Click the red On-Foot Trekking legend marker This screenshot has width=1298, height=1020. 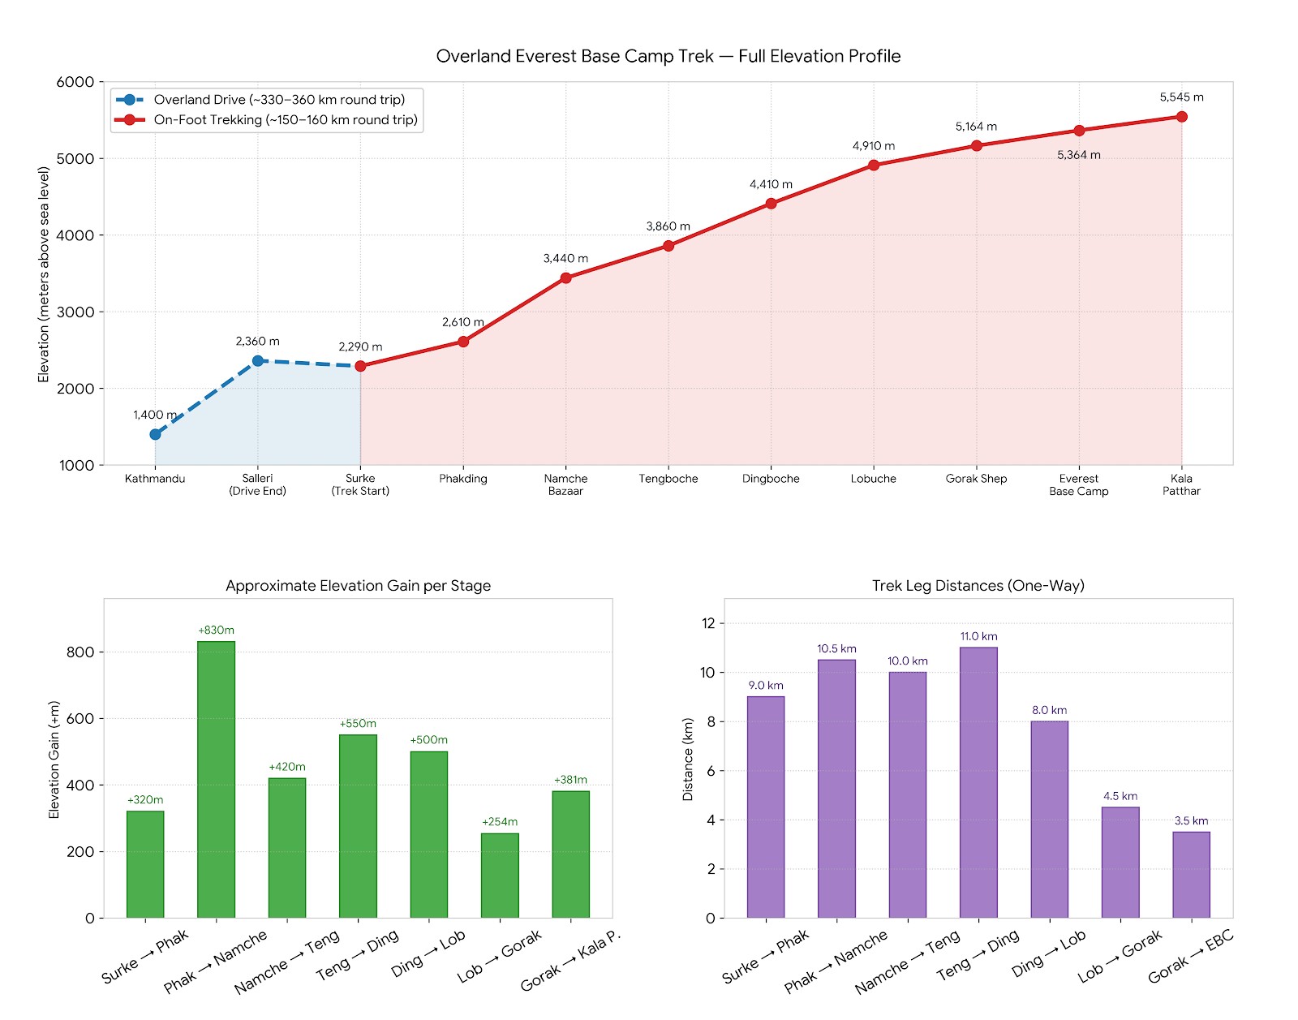click(x=130, y=120)
